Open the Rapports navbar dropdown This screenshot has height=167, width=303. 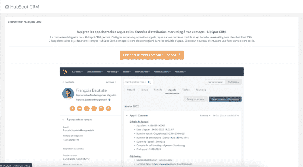(x=180, y=72)
